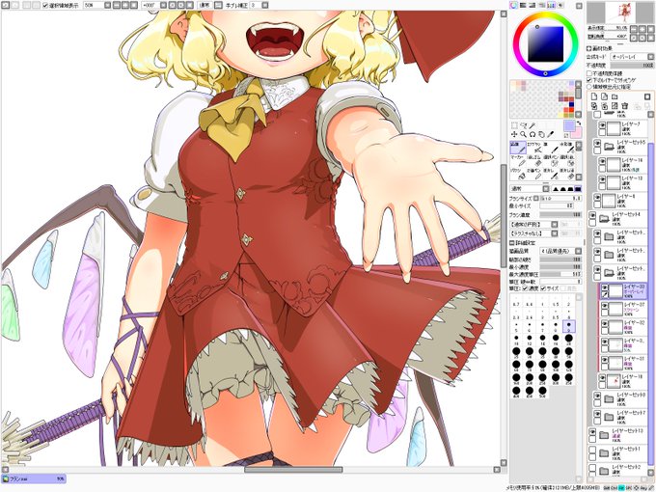Select the flattest brush edge shape button
The height and width of the screenshot is (492, 656).
(578, 189)
